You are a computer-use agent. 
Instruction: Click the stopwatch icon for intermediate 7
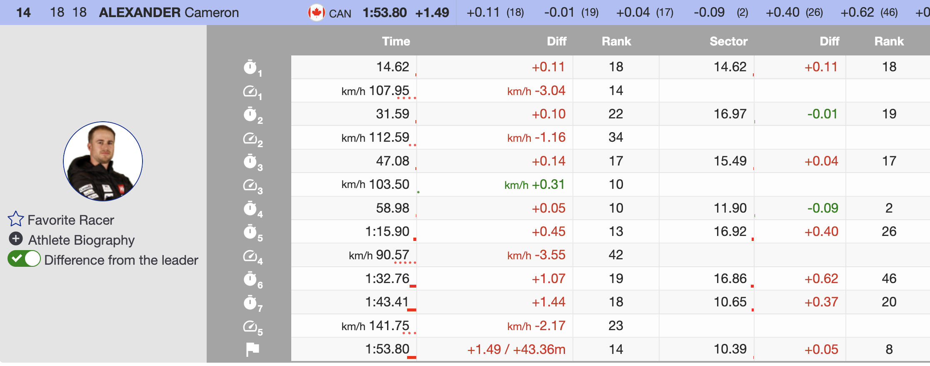pos(250,303)
